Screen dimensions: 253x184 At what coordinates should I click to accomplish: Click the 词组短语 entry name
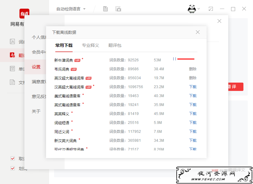click(62, 123)
